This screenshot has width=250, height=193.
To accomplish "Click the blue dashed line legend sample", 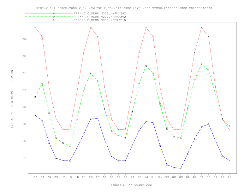I will 49,20.
